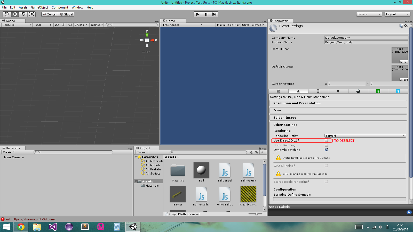Uncheck Use Direct3D 11 checkbox
Screen dimensions: 413x232
(x=326, y=140)
